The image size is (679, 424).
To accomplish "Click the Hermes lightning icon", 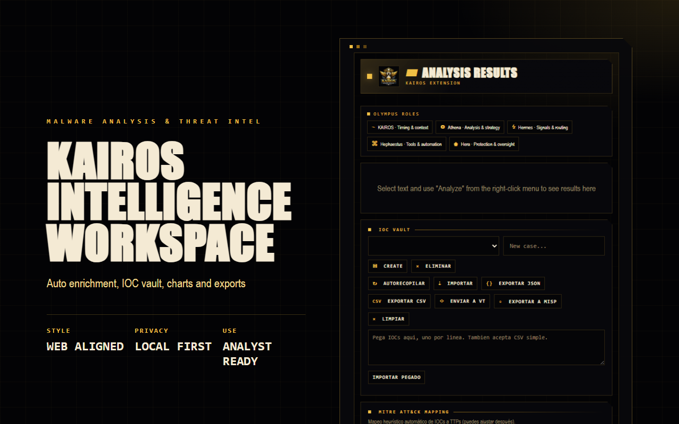I will [x=513, y=127].
